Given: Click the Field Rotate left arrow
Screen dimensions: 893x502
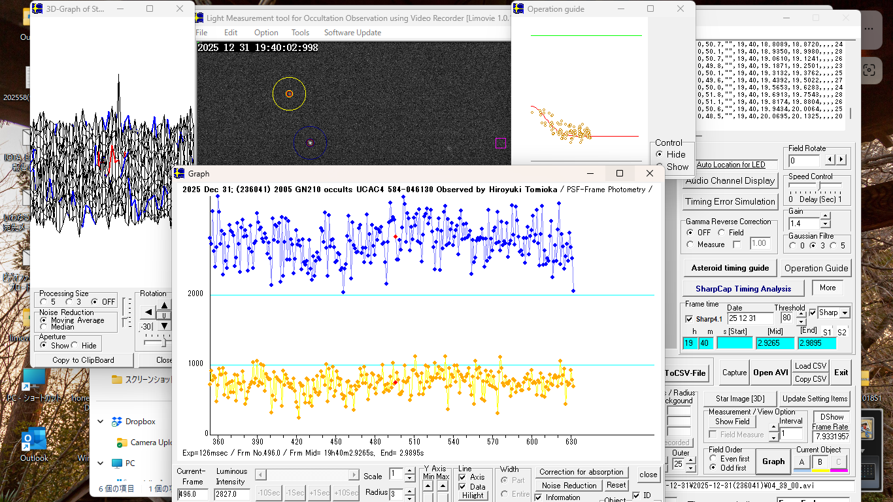Looking at the screenshot, I should click(x=830, y=159).
